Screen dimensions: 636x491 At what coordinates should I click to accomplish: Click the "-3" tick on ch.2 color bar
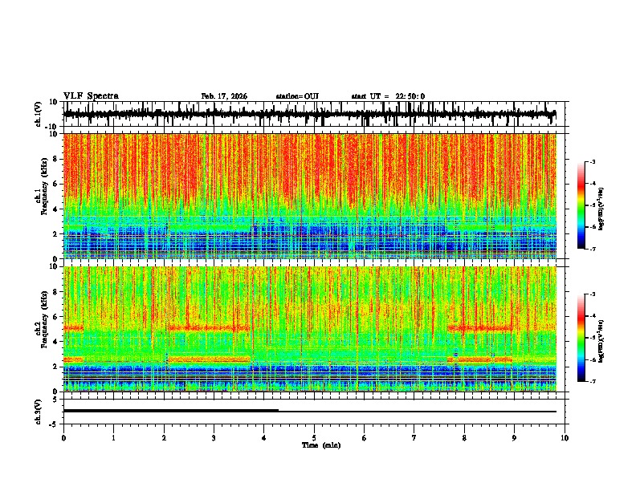point(592,294)
